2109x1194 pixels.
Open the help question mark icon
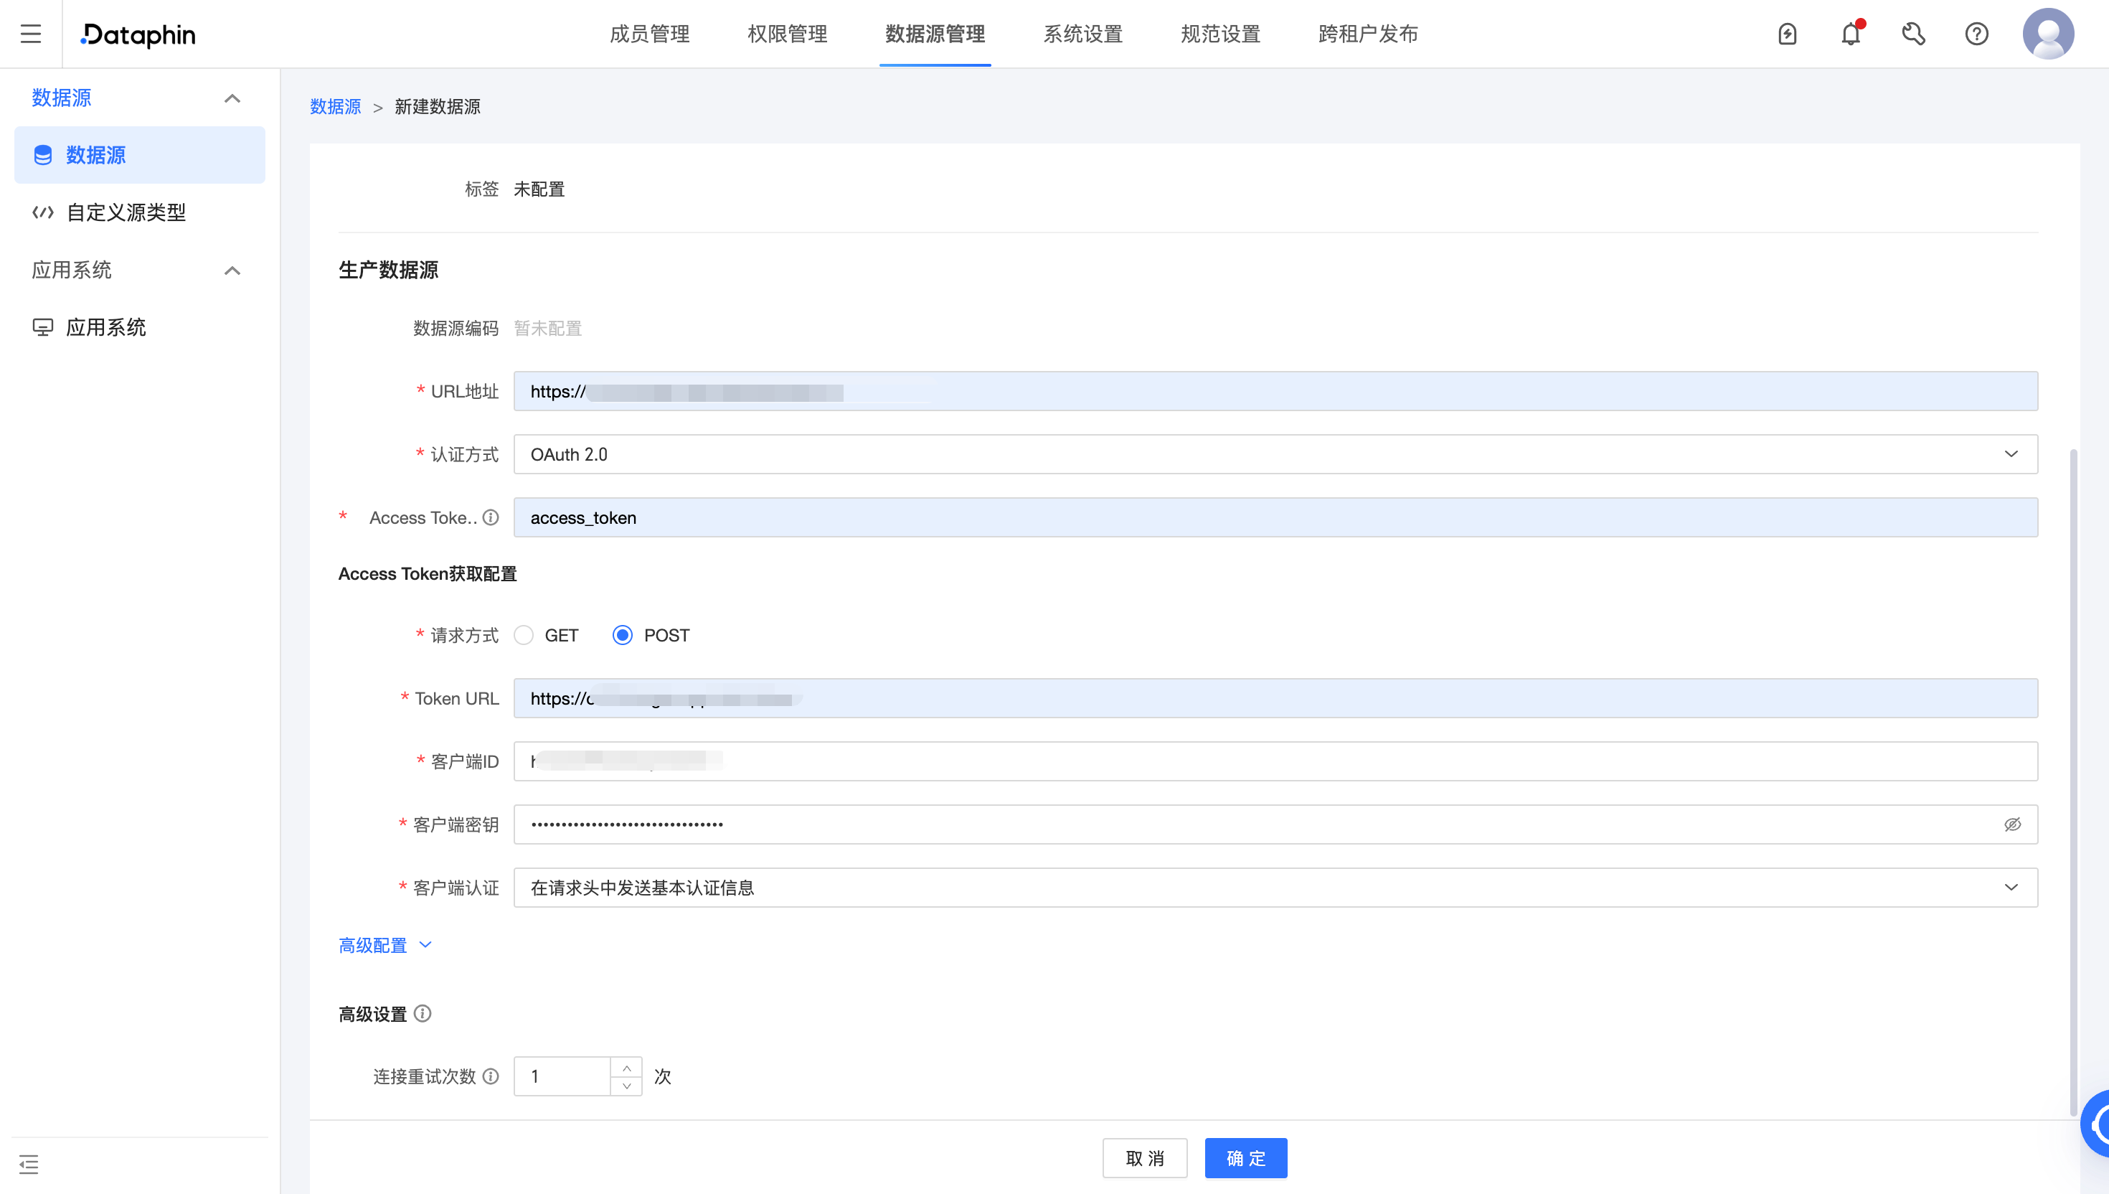coord(1976,34)
